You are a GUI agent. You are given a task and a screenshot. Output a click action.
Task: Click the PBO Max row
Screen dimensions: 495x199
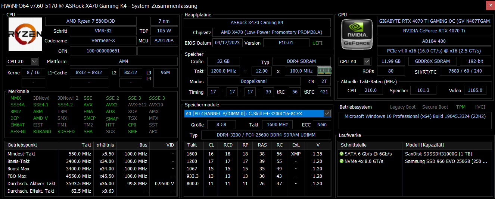(x=91, y=176)
